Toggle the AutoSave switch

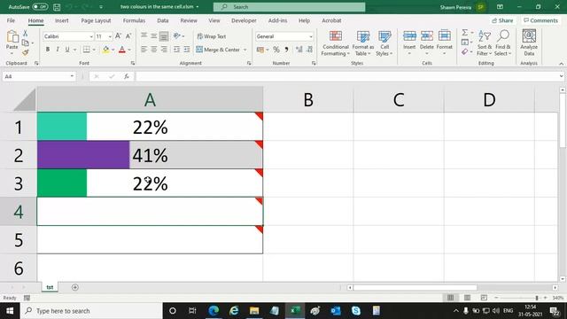[40, 7]
